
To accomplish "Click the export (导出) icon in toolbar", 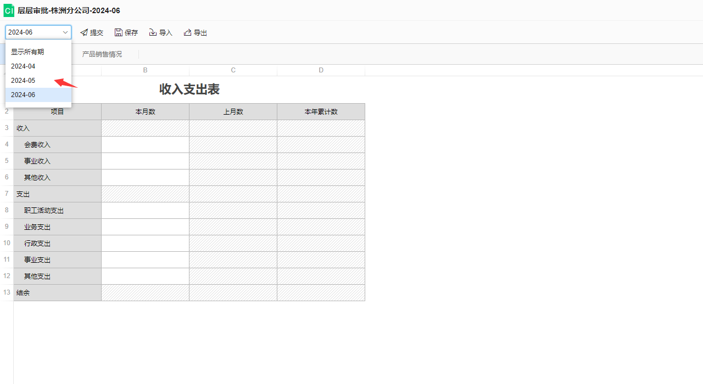I will (x=188, y=33).
